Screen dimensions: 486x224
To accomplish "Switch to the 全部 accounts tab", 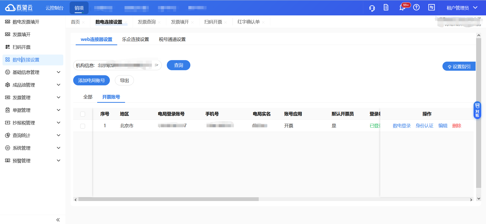I will pos(88,97).
